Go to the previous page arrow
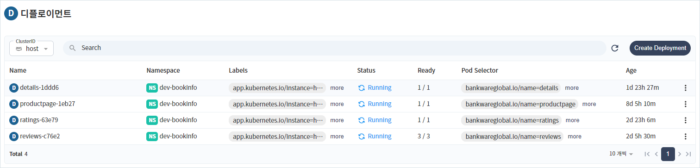 click(x=656, y=154)
